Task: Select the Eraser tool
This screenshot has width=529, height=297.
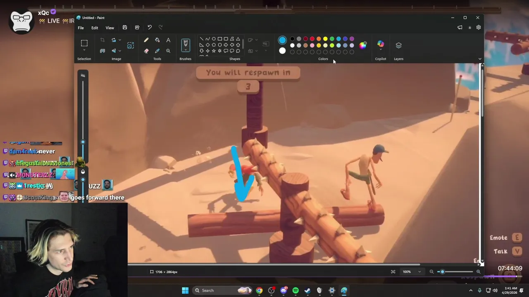Action: coord(146,51)
